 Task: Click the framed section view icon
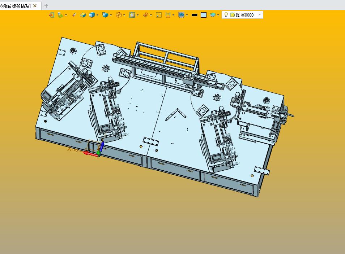click(132, 15)
